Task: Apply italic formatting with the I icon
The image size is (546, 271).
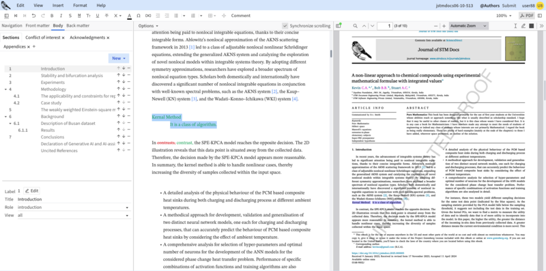Action: [61, 16]
